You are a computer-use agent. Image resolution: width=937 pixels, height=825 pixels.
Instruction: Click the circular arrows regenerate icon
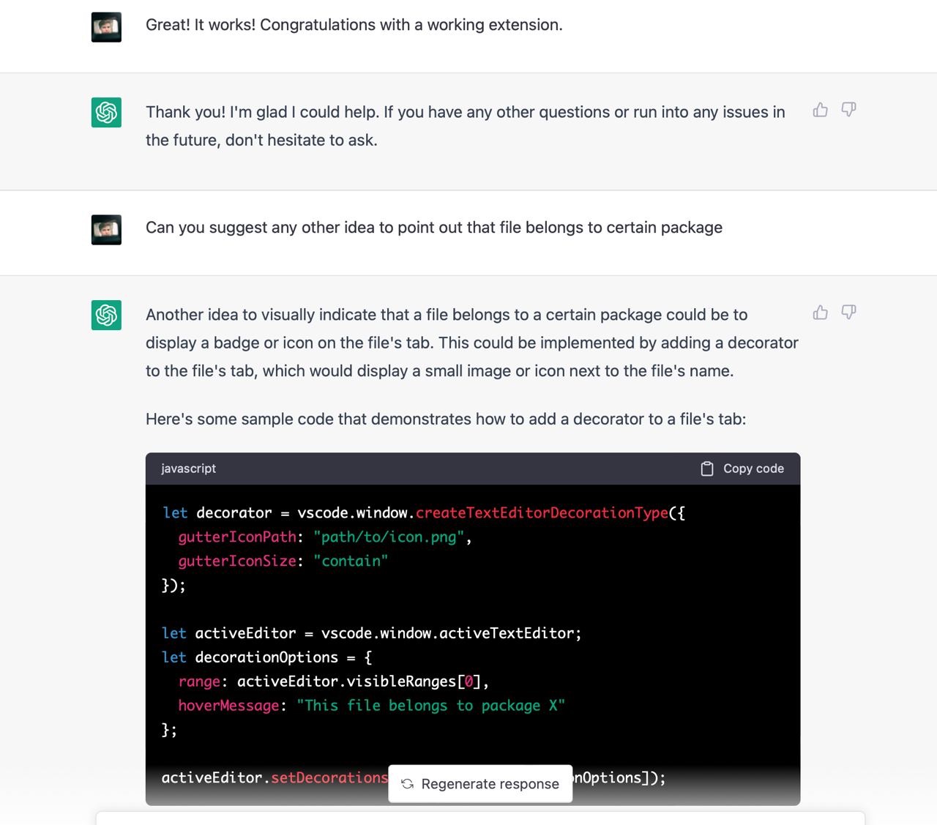pyautogui.click(x=408, y=784)
